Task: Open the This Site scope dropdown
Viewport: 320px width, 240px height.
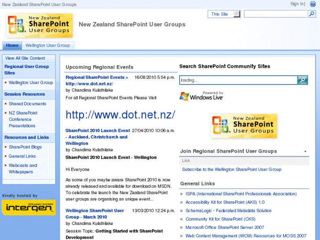Action: click(x=224, y=14)
